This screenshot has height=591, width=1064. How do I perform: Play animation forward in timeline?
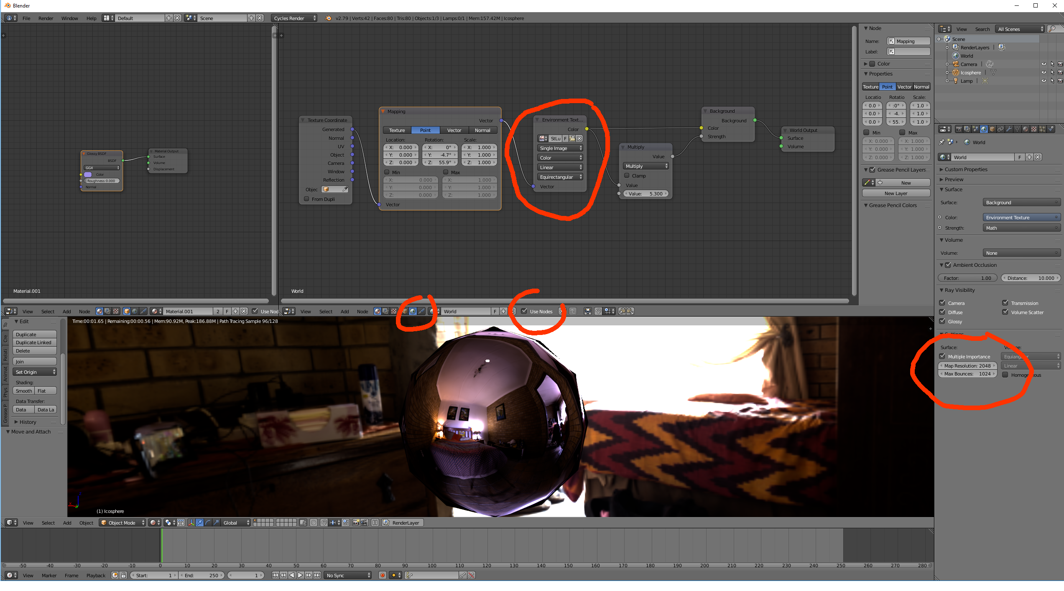click(300, 575)
